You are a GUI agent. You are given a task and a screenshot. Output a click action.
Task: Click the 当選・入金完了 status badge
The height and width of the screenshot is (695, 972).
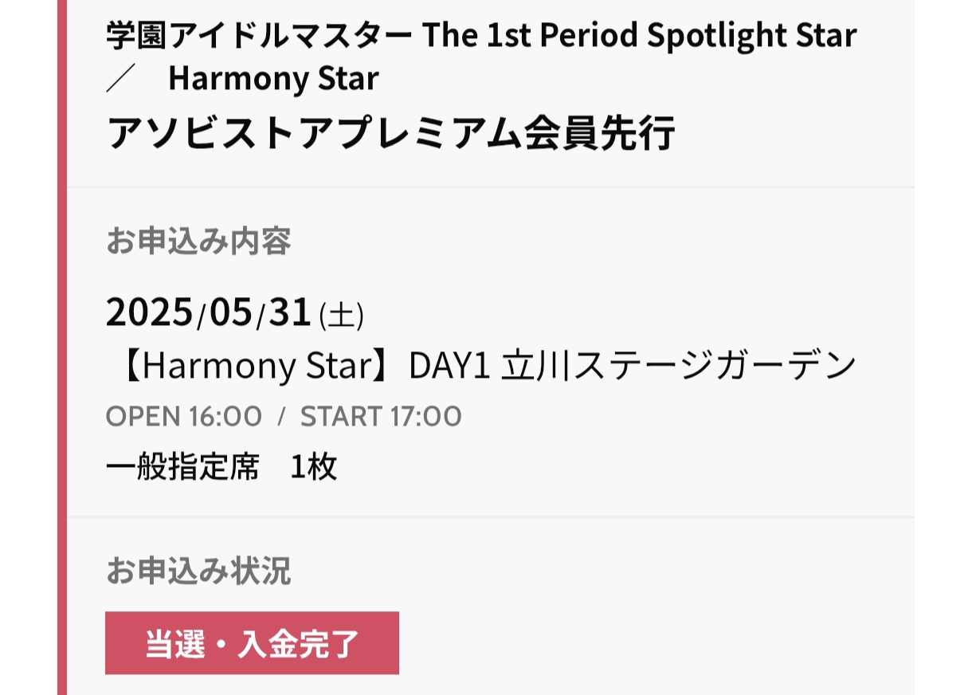252,643
